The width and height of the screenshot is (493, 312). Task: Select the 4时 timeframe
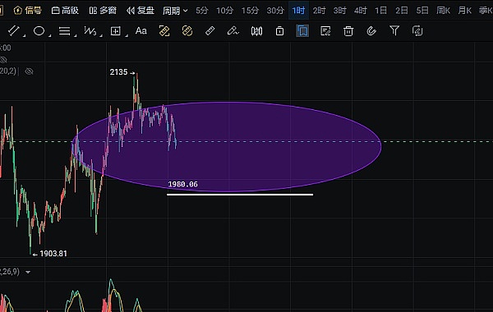coord(361,11)
